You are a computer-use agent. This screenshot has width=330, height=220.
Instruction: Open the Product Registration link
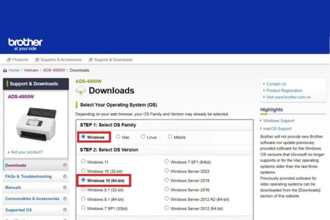(284, 90)
